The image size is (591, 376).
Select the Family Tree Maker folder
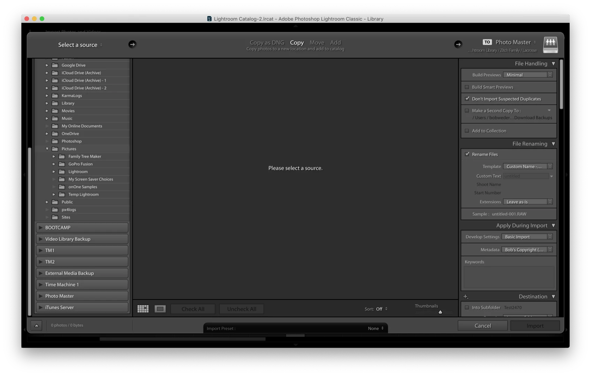point(85,157)
